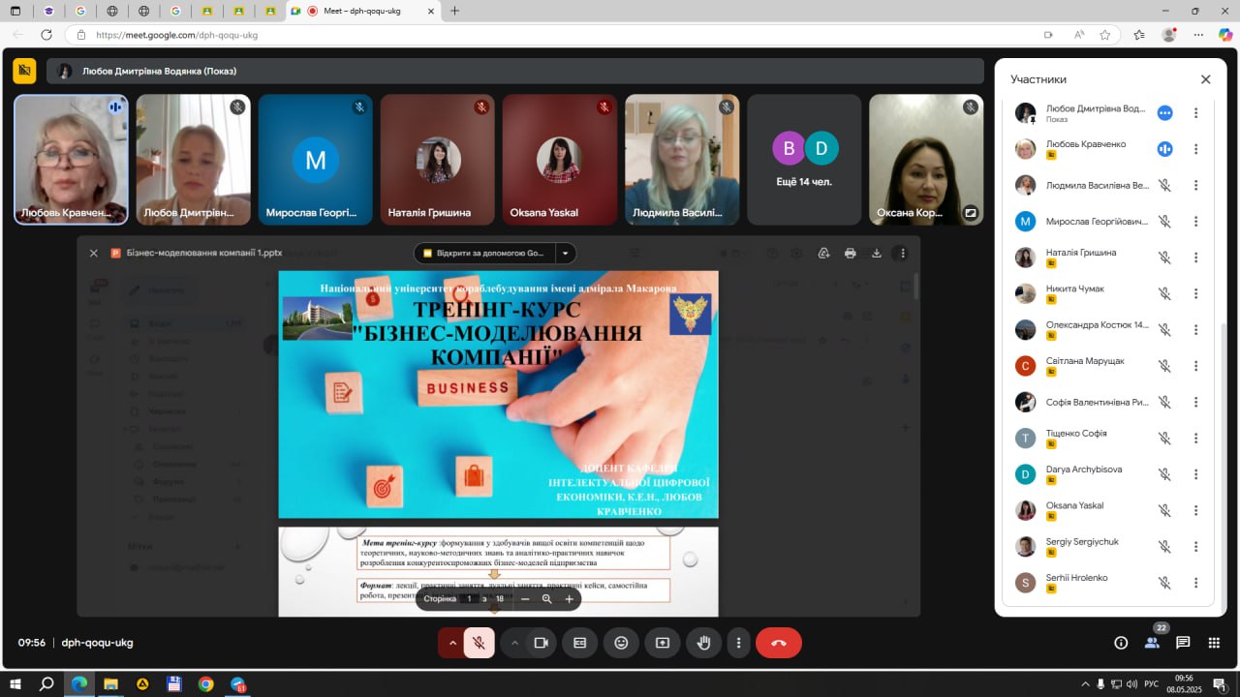Zoom in with the plus button
This screenshot has width=1240, height=697.
click(569, 599)
